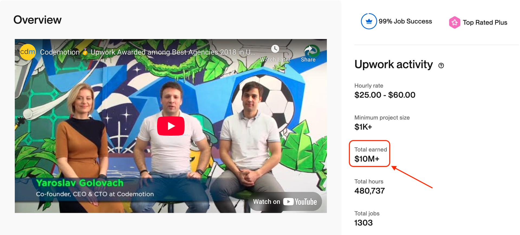Click the 99% Job Success text
The height and width of the screenshot is (235, 520).
405,21
